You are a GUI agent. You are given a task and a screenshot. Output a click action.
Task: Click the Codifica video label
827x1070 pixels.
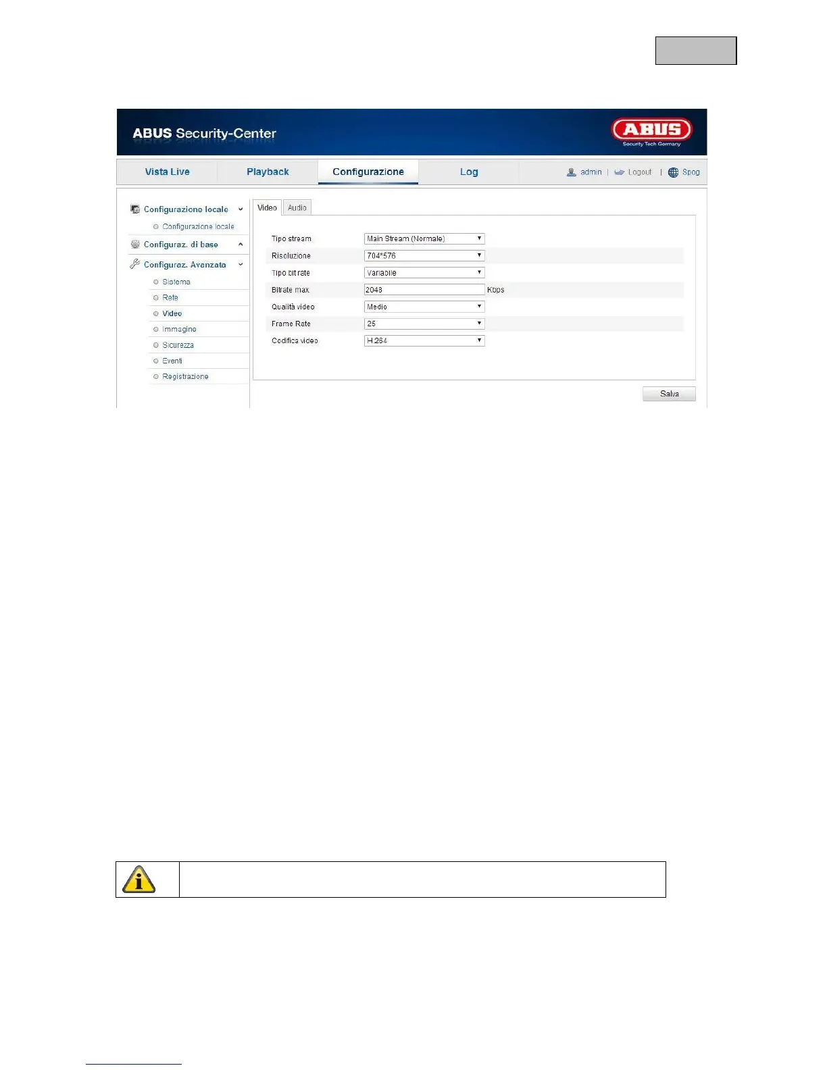tap(295, 340)
